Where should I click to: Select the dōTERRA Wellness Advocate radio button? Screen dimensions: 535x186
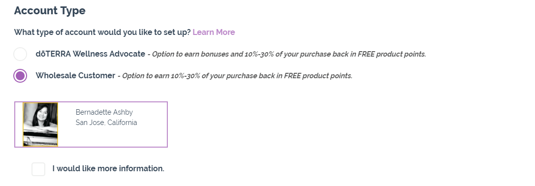click(x=20, y=54)
